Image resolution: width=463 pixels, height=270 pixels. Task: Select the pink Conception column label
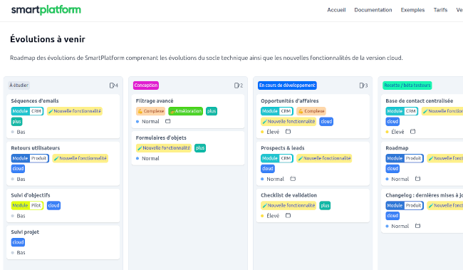(x=146, y=85)
